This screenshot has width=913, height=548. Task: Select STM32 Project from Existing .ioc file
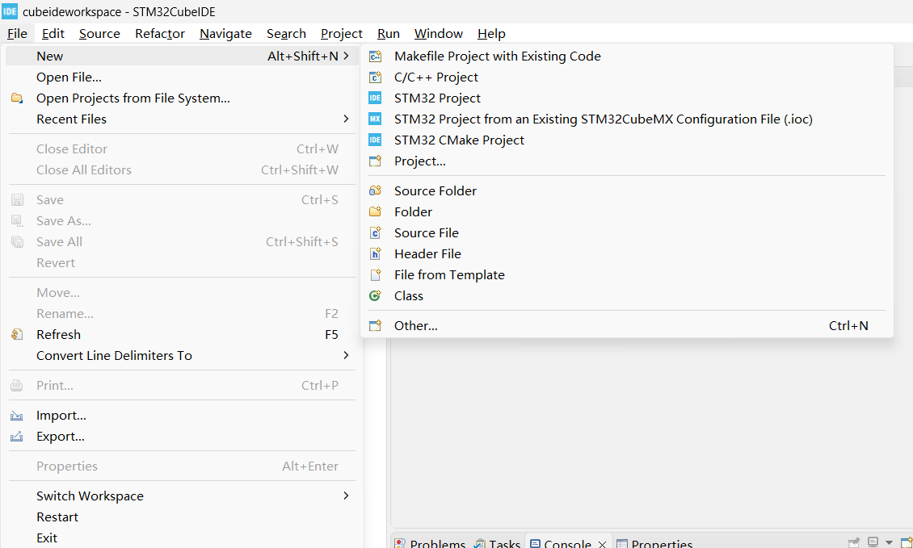[626, 119]
